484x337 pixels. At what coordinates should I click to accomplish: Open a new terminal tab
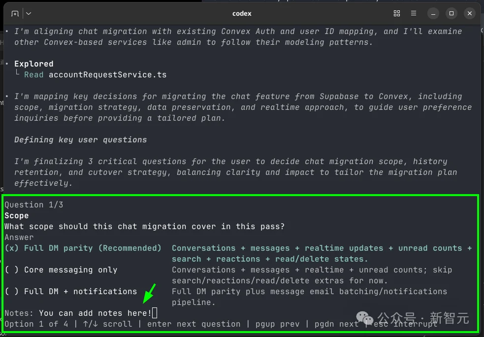pyautogui.click(x=15, y=13)
